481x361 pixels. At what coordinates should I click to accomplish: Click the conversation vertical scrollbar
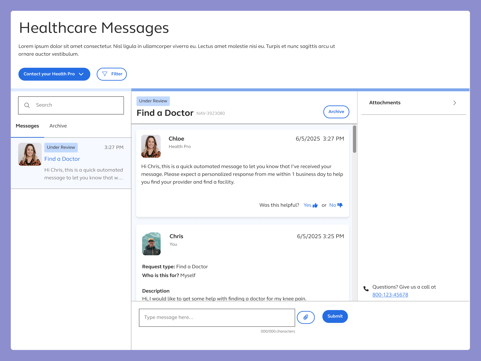(x=354, y=139)
